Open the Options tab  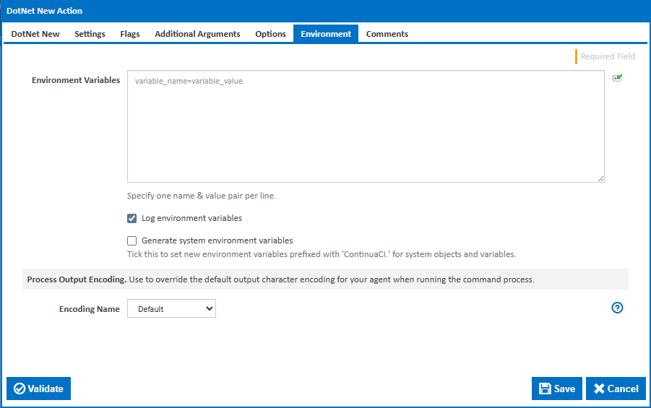[x=270, y=34]
